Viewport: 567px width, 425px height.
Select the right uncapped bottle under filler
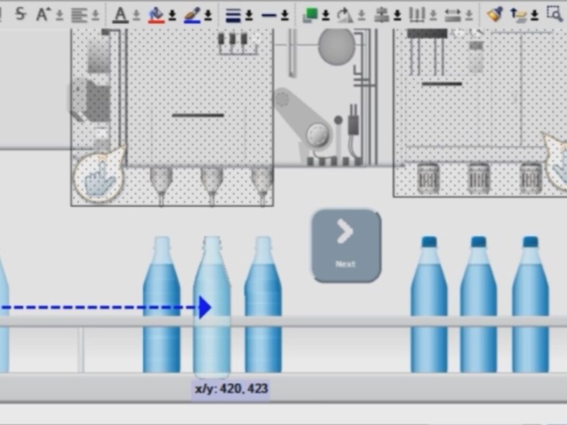point(263,304)
